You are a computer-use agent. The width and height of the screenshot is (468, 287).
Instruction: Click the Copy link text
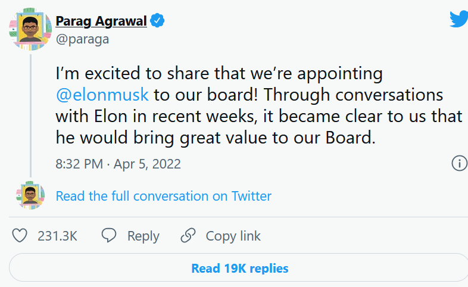pyautogui.click(x=233, y=236)
